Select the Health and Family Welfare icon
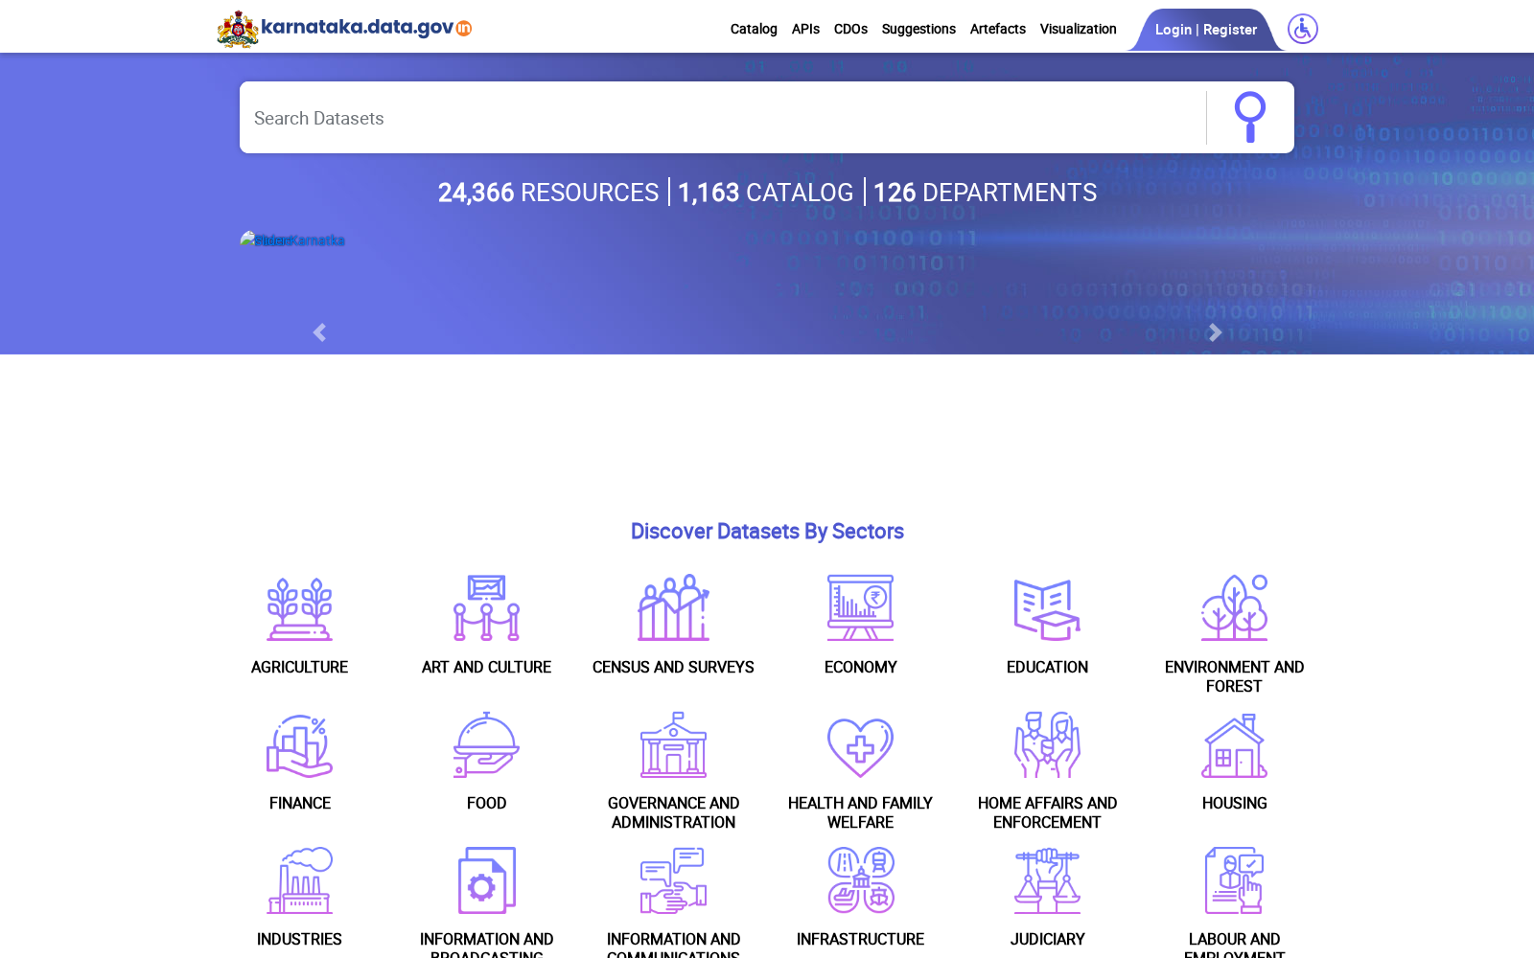The image size is (1534, 958). tap(860, 747)
